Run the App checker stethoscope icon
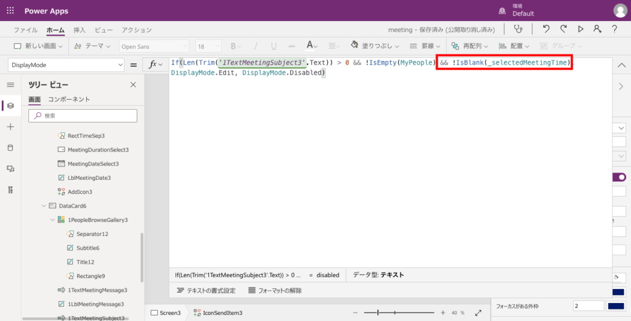The width and height of the screenshot is (631, 321). point(518,29)
